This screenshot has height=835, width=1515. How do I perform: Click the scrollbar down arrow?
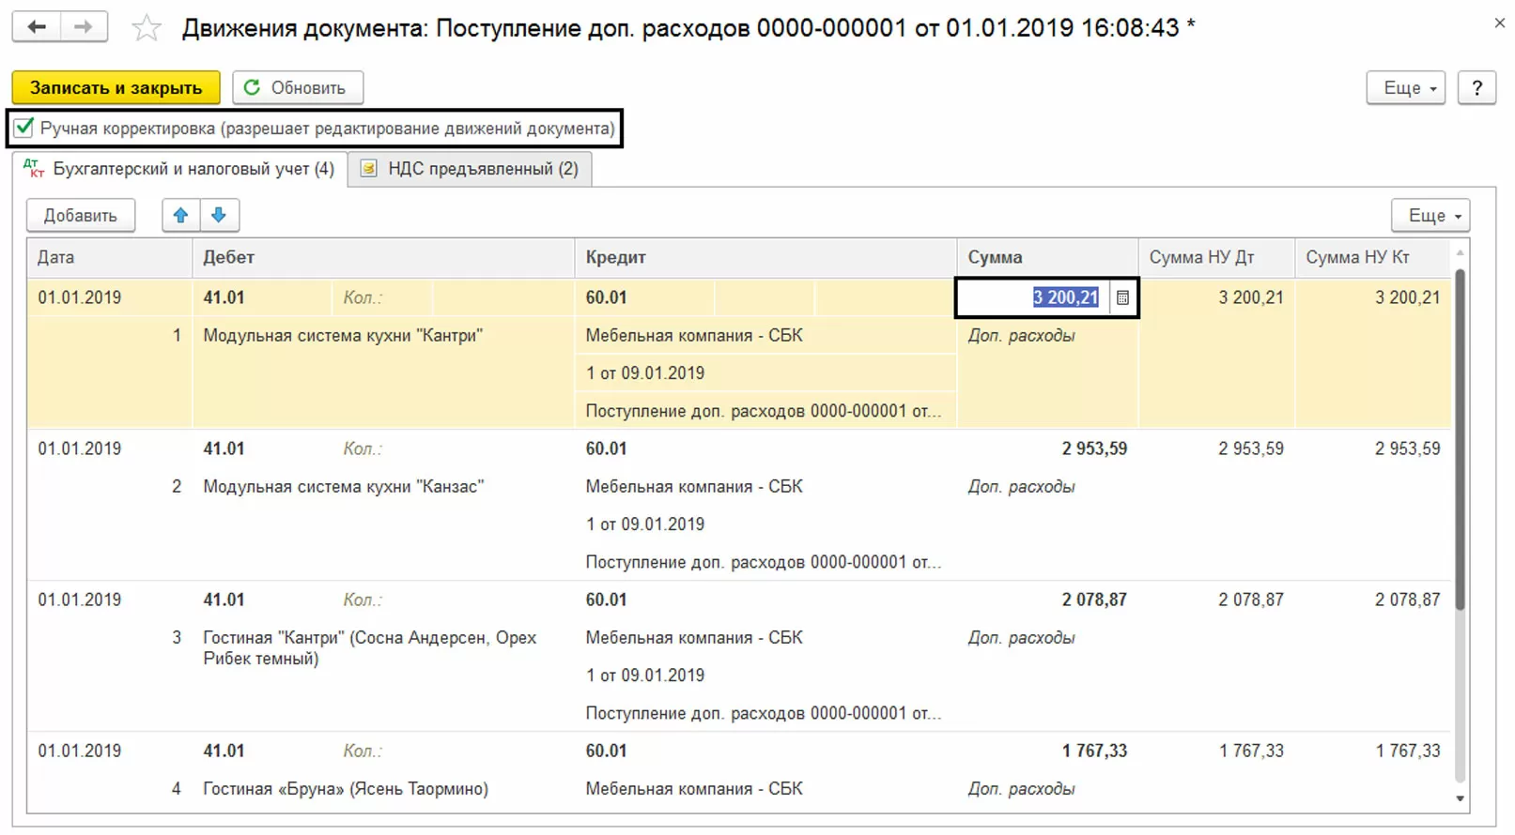pyautogui.click(x=1460, y=798)
